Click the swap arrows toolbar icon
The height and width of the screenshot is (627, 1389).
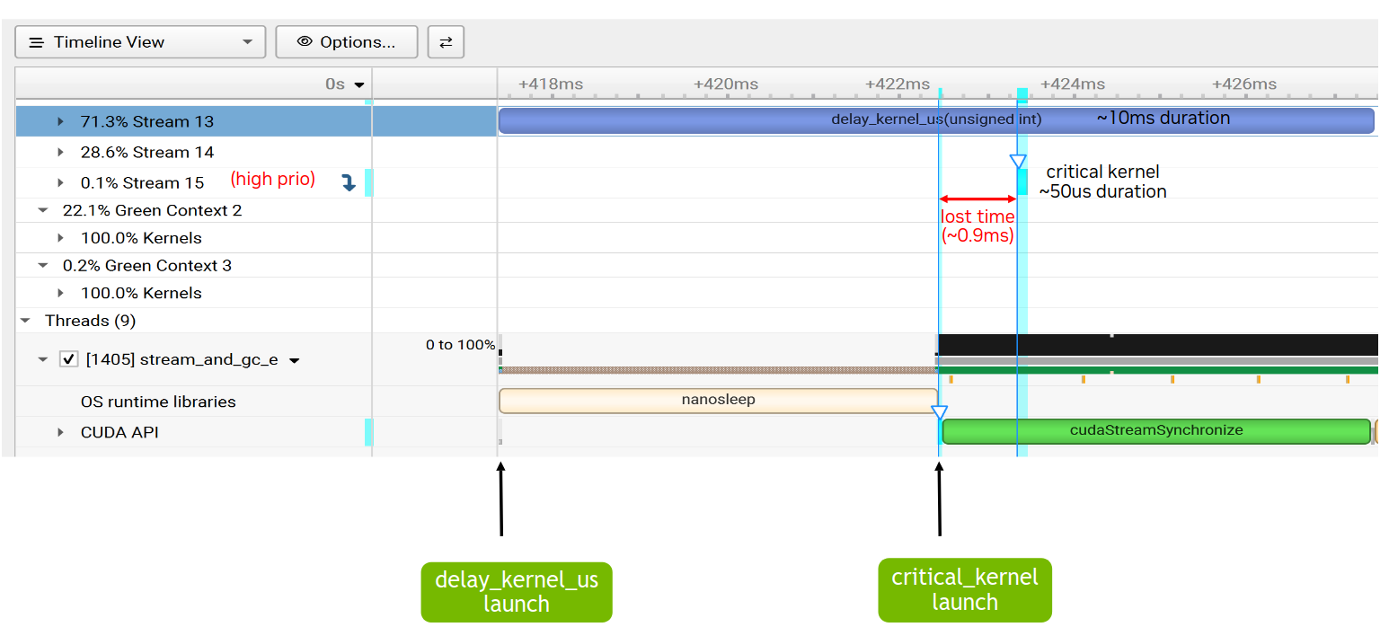coord(446,42)
